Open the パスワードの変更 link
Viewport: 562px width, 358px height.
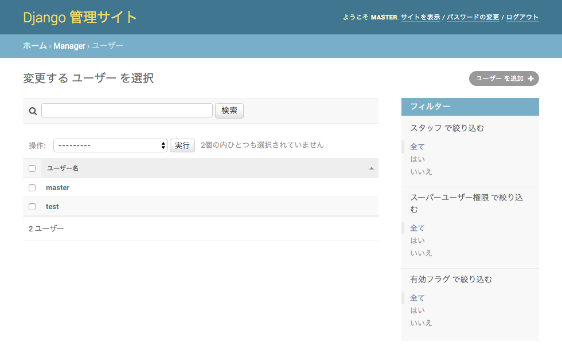point(473,17)
